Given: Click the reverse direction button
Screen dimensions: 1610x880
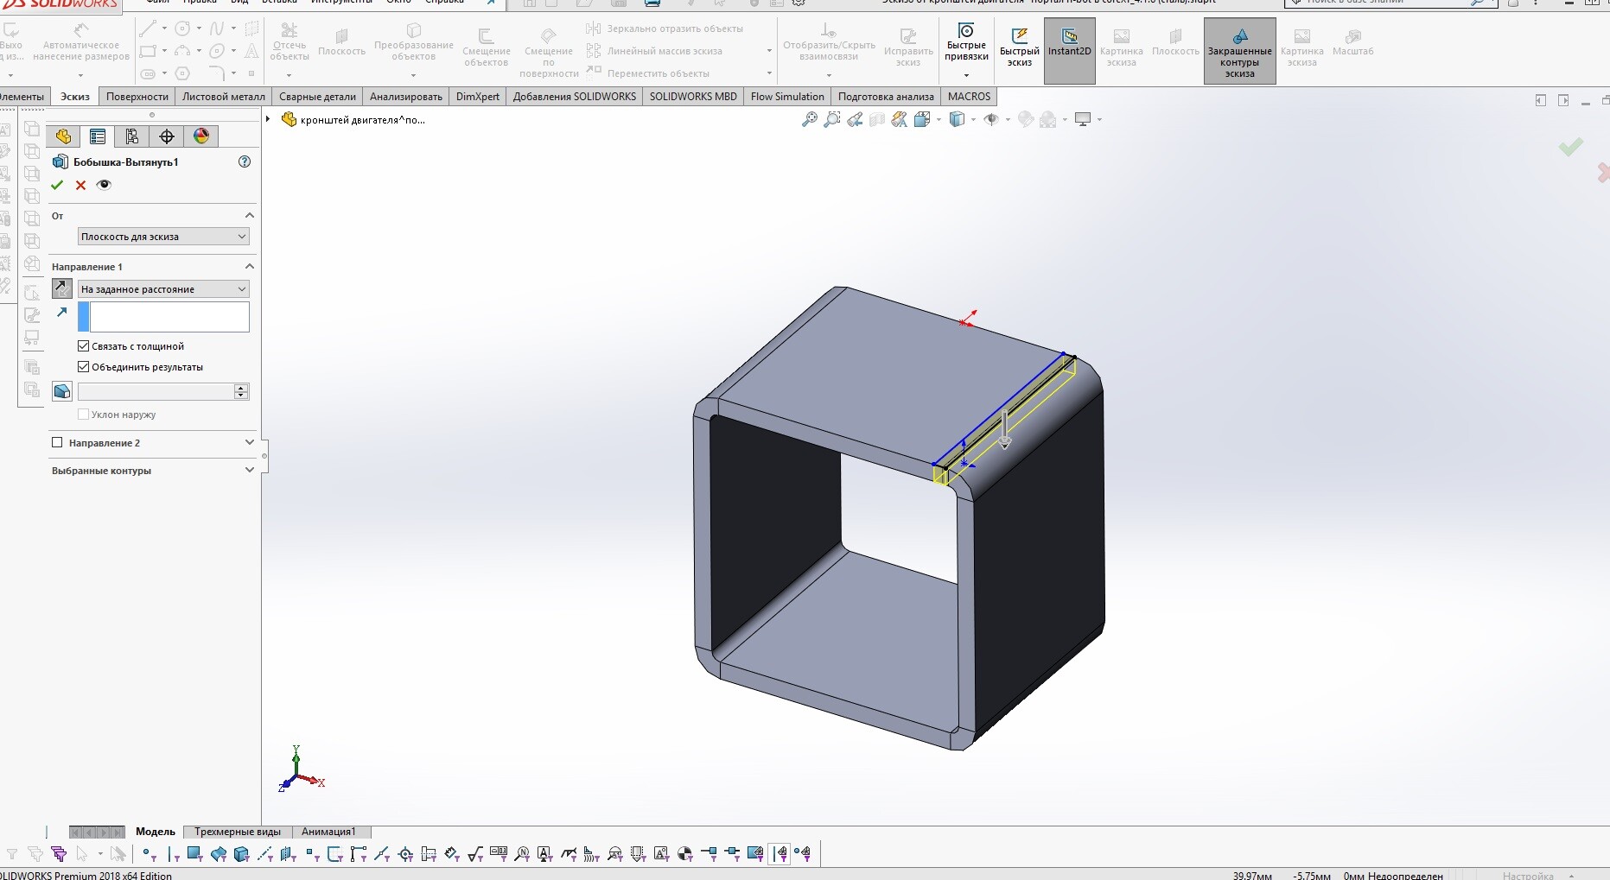Looking at the screenshot, I should point(62,288).
